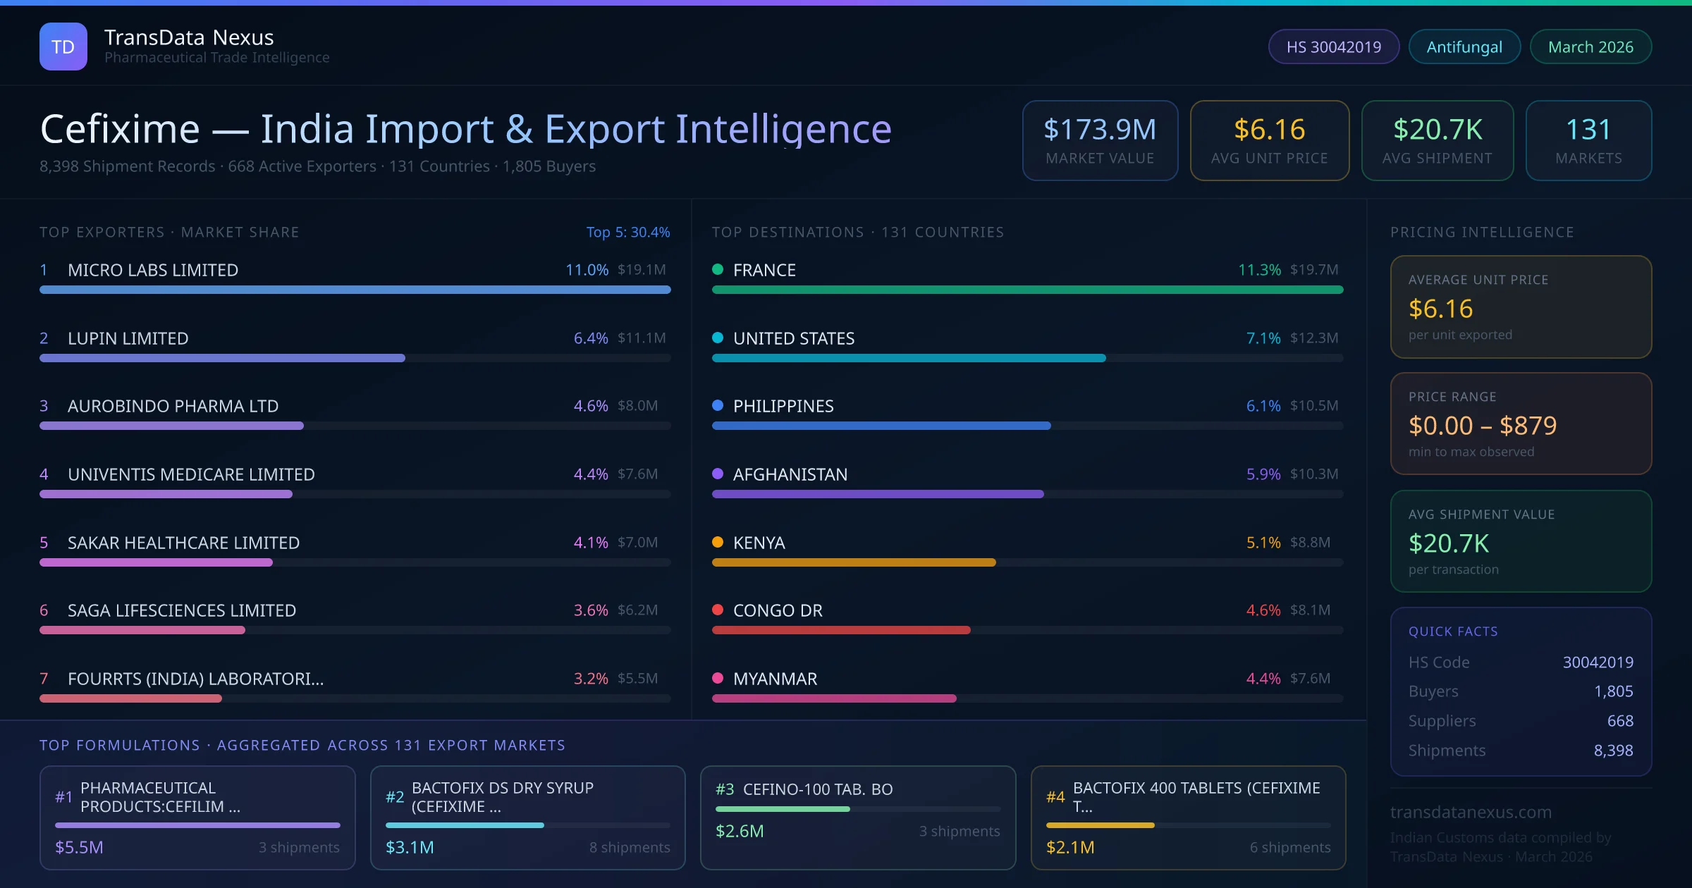Open the 131 Markets stat card
Image resolution: width=1692 pixels, height=888 pixels.
1588,140
